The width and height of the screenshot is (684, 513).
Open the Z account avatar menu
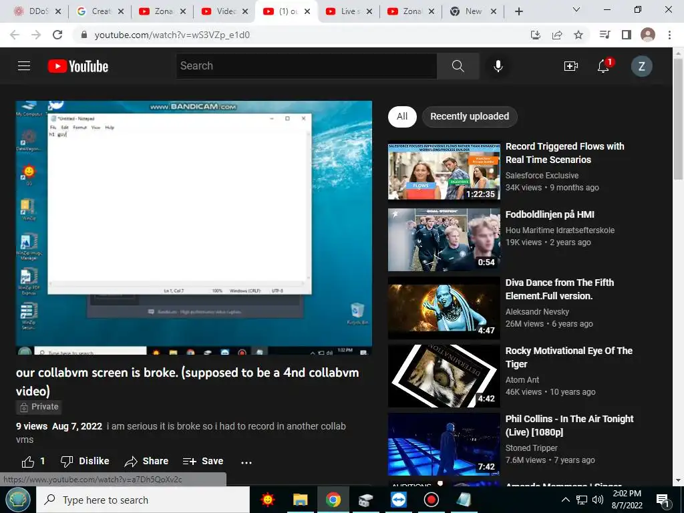point(641,66)
